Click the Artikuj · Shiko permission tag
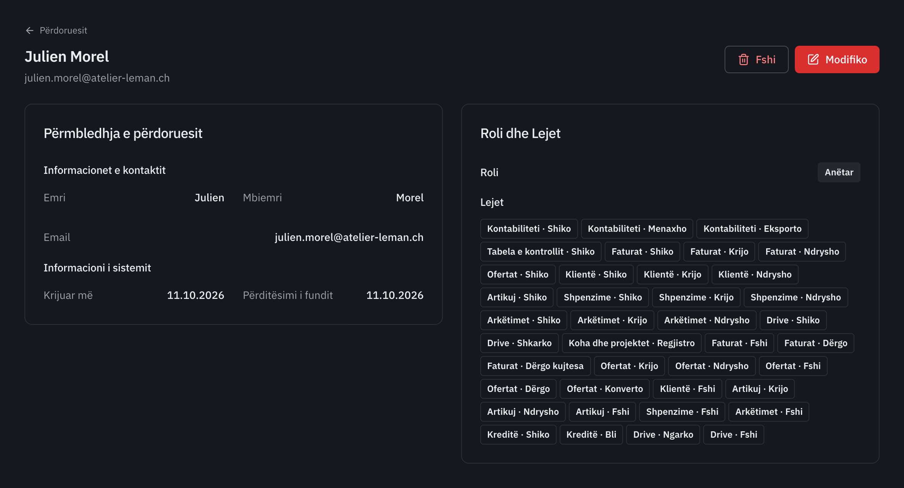 [x=517, y=297]
